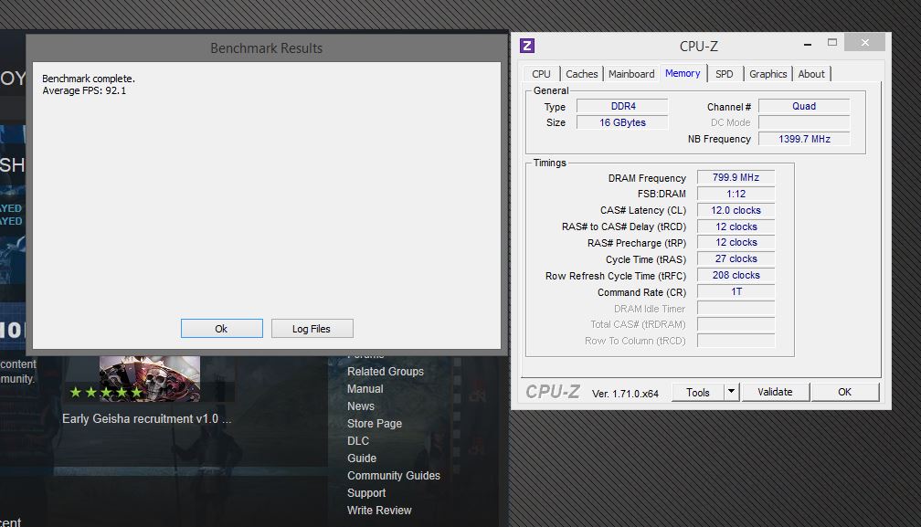
Task: Show the About tab
Action: click(x=811, y=74)
